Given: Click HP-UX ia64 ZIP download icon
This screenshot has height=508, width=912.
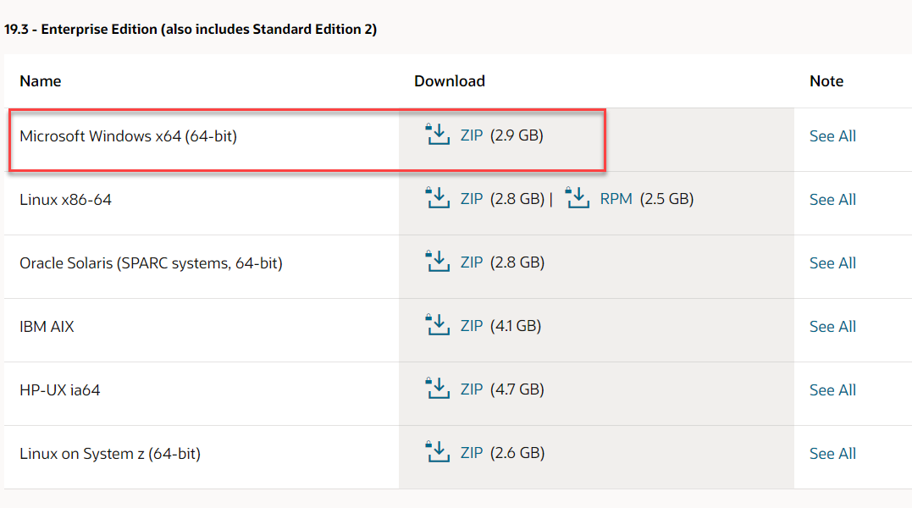Looking at the screenshot, I should click(x=438, y=389).
